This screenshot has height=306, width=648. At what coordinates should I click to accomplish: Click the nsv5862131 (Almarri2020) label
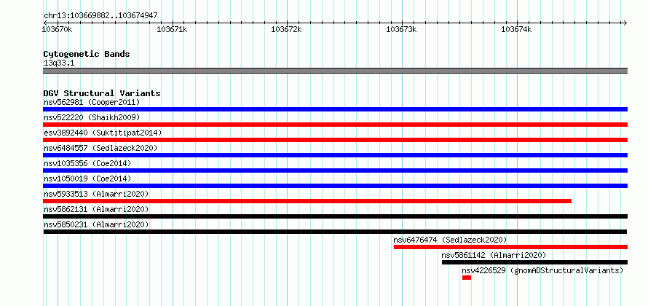click(x=96, y=209)
